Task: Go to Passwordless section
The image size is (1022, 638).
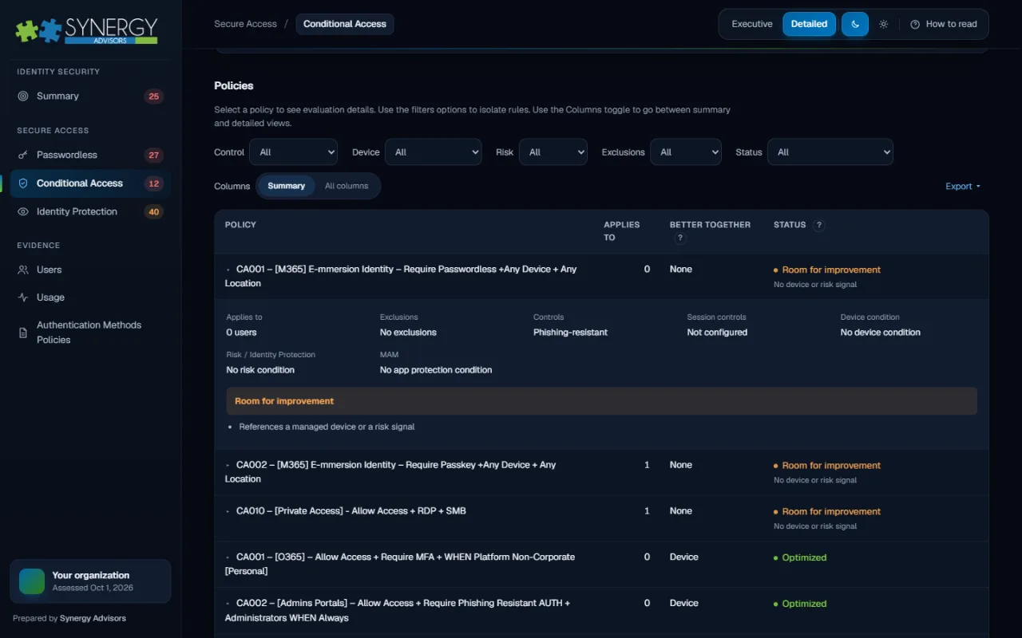Action: (90, 156)
